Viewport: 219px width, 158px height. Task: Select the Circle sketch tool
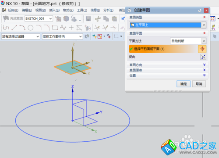pyautogui.click(x=31, y=28)
